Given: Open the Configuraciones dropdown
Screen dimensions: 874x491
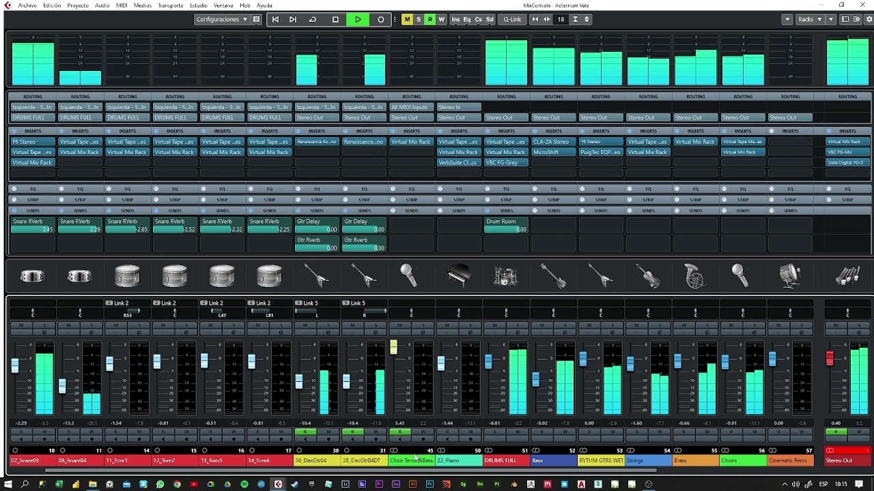Looking at the screenshot, I should [222, 19].
